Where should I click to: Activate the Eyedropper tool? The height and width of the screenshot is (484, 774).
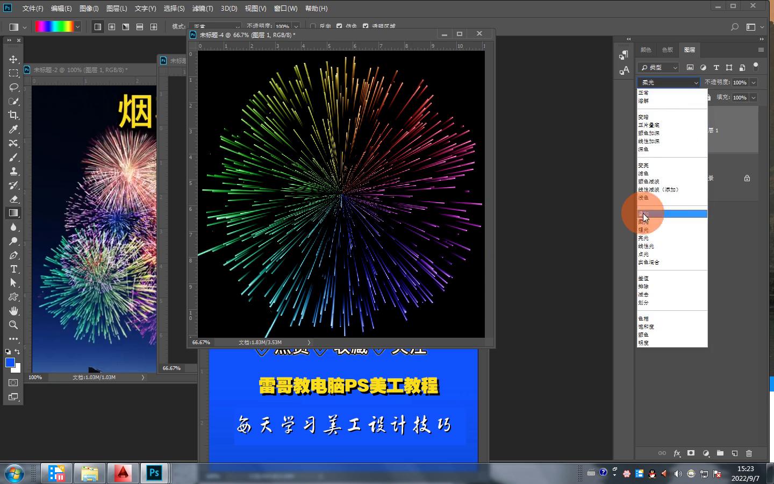(13, 129)
